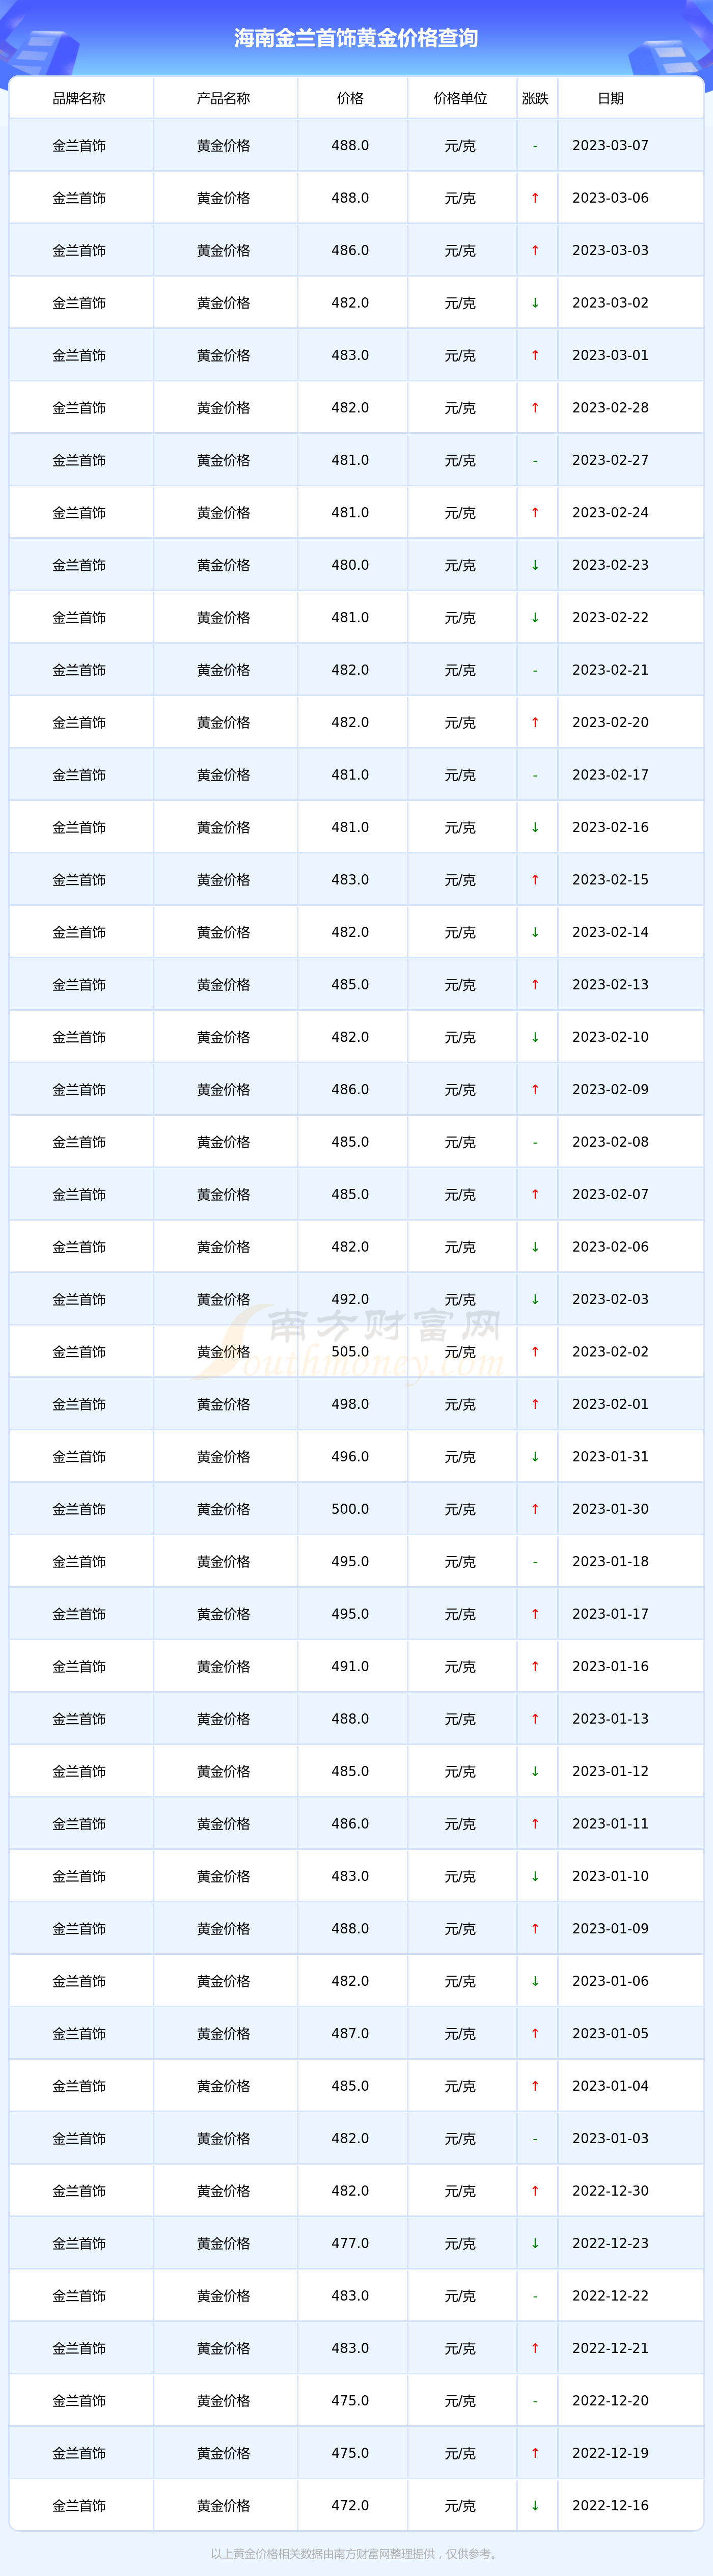Select the date 2023-02-21
Screen dimensions: 713x2576
pos(610,670)
